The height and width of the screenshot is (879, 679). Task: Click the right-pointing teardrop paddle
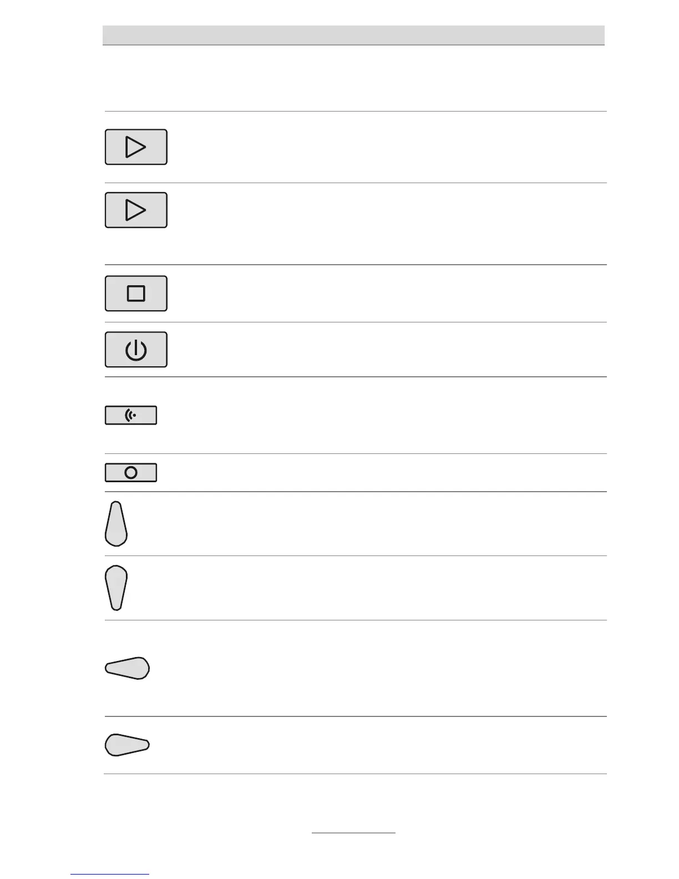[127, 745]
